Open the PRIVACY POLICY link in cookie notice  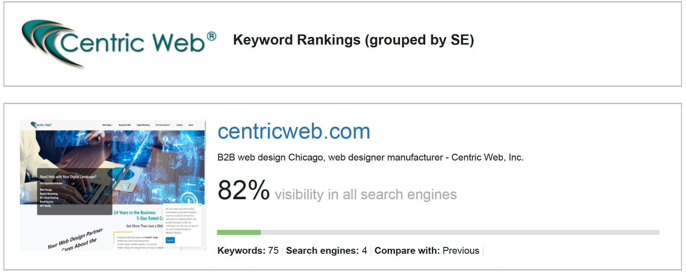(x=173, y=233)
